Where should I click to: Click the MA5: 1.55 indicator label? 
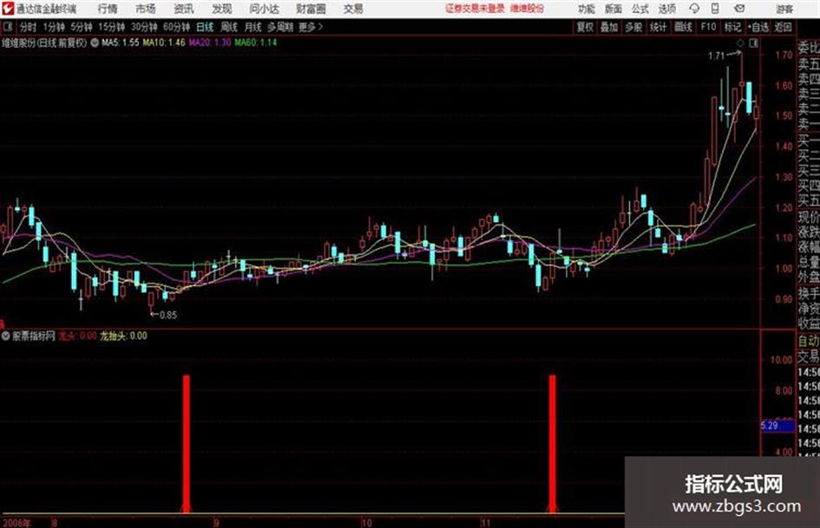coord(121,42)
